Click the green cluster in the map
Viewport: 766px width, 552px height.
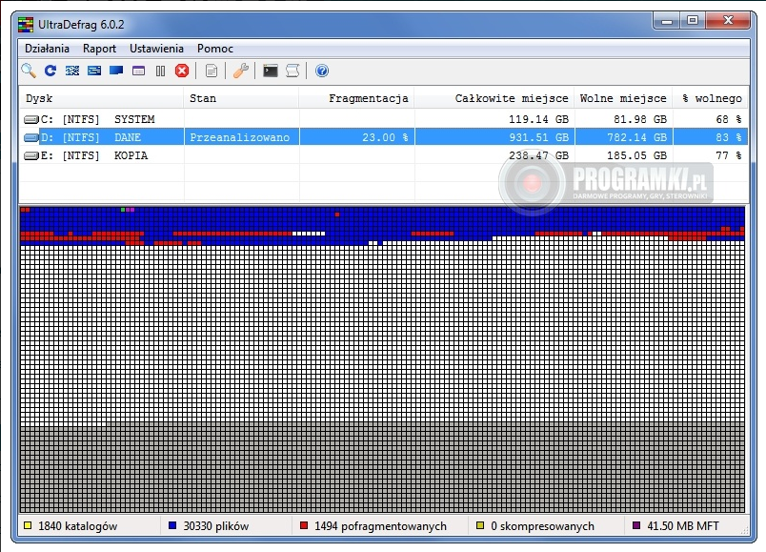tap(123, 210)
